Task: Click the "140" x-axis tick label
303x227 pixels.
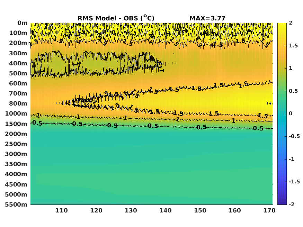Action: pyautogui.click(x=166, y=210)
